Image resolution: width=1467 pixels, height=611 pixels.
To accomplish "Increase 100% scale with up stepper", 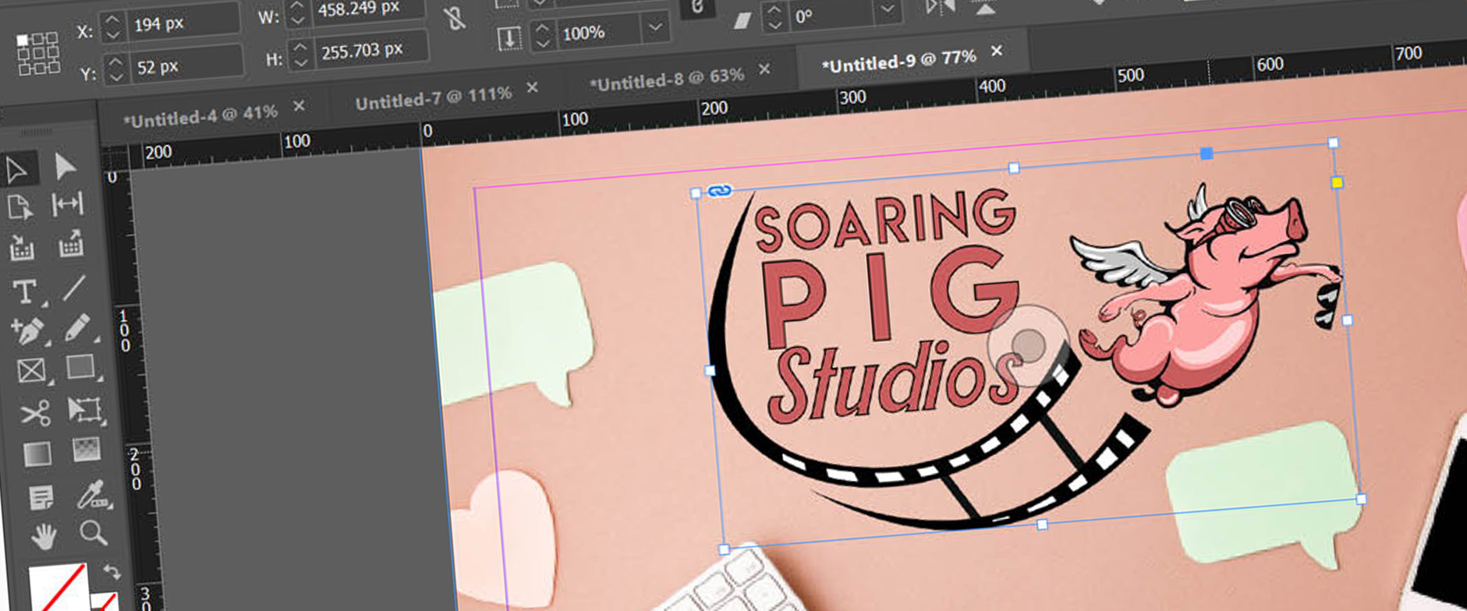I will point(541,29).
